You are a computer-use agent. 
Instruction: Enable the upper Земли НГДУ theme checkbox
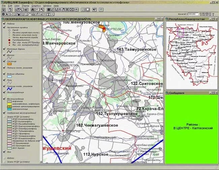(4, 116)
